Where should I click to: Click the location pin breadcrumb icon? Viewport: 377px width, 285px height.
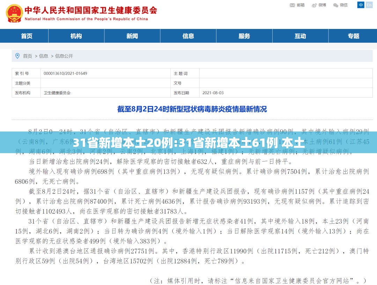pos(17,56)
